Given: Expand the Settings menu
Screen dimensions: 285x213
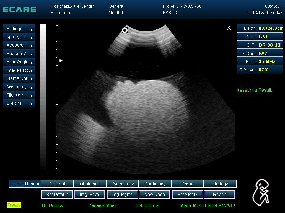Looking at the screenshot, I should (x=19, y=29).
